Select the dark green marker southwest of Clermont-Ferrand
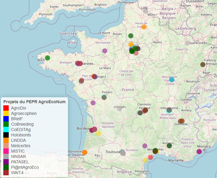217x178 pixels. pos(140,113)
